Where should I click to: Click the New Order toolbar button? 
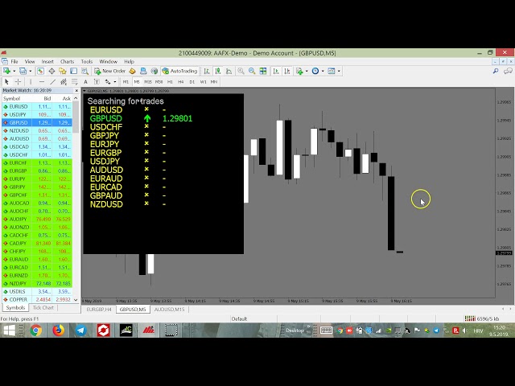point(109,71)
